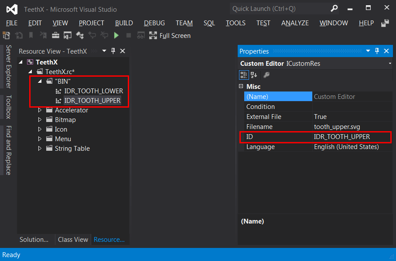Screen dimensions: 396x261
Task: Click the Property Pages wrench icon
Action: coord(266,75)
